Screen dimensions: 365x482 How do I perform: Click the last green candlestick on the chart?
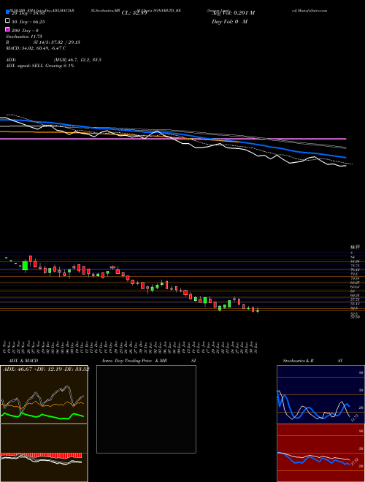[x=258, y=311]
